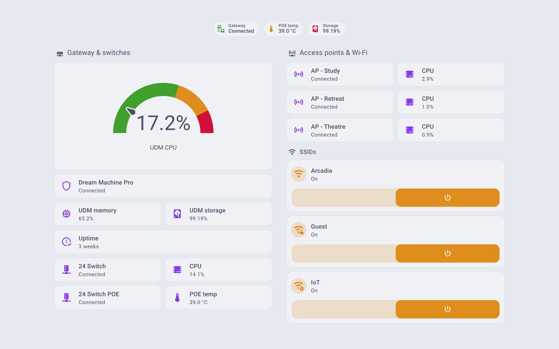This screenshot has width=559, height=349.
Task: Click the Uptime clock icon
Action: tap(66, 242)
